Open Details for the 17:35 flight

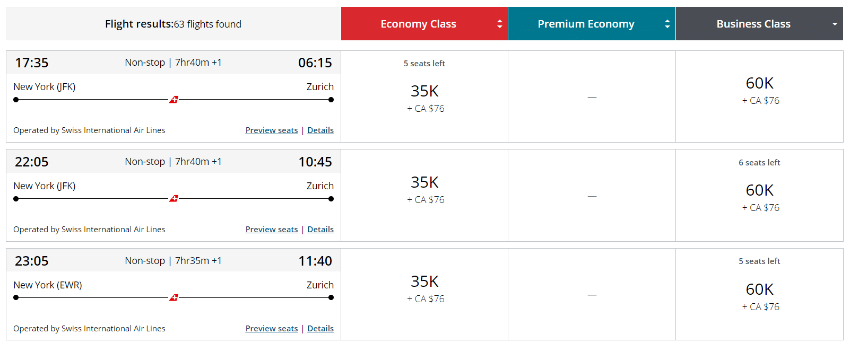coord(320,130)
